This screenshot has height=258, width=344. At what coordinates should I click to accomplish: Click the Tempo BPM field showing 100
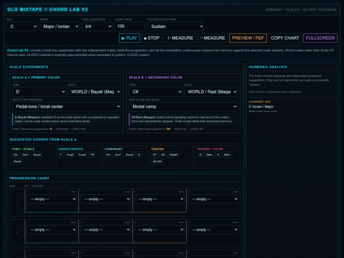pos(130,27)
